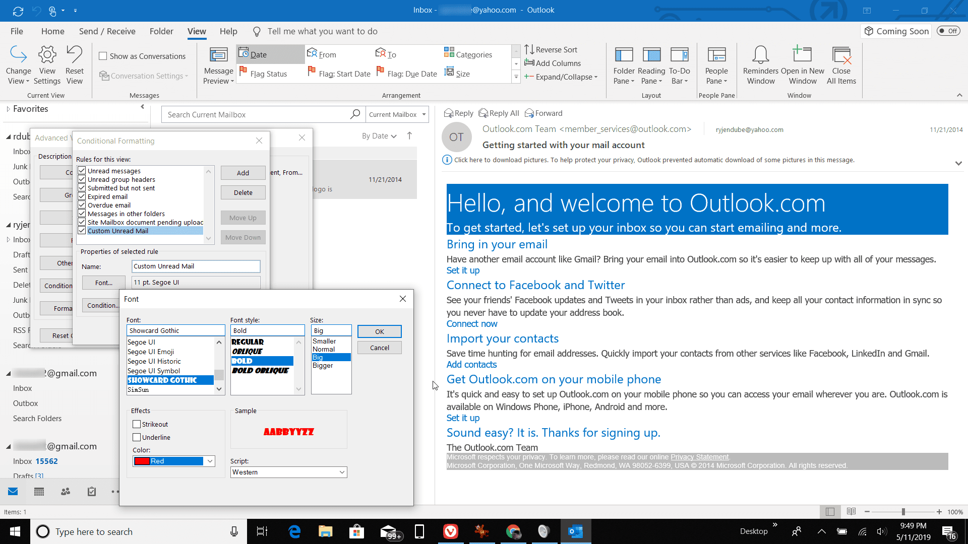The width and height of the screenshot is (968, 544).
Task: Click the rule Name input field
Action: pos(196,266)
